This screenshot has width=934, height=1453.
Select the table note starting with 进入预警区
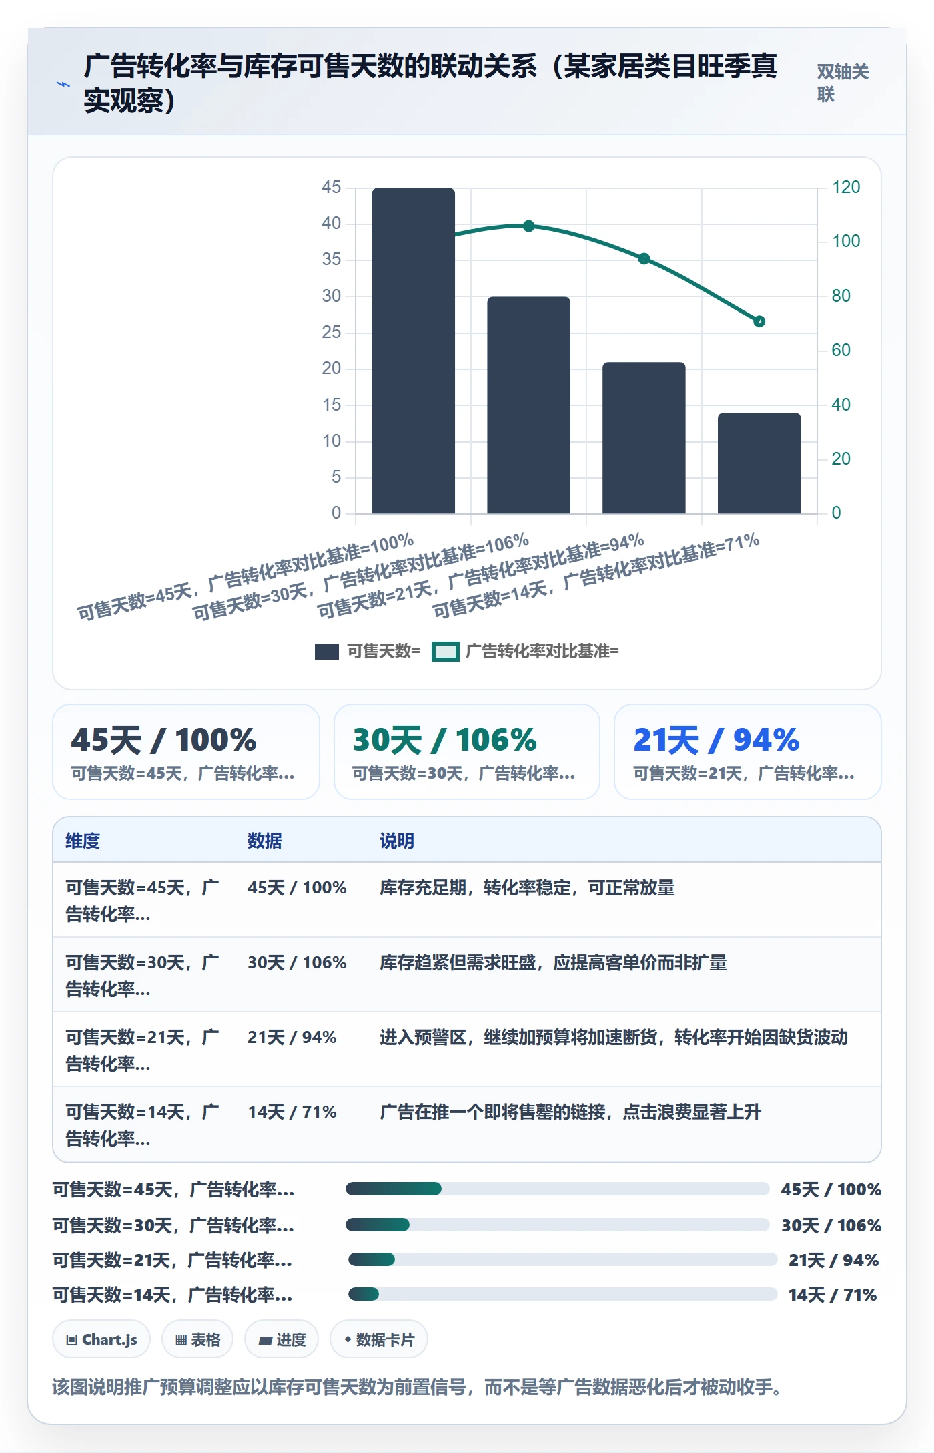614,1037
